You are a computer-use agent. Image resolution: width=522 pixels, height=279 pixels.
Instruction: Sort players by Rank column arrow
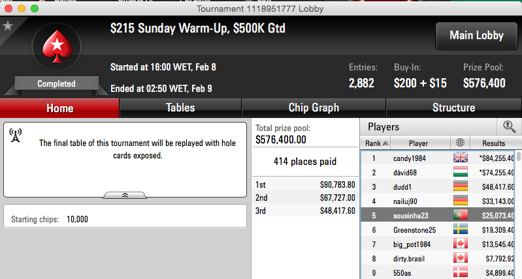click(x=385, y=143)
